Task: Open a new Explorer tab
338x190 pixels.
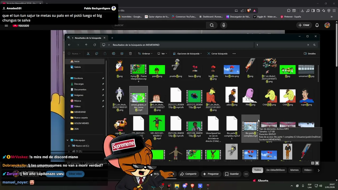Action: click(x=112, y=38)
